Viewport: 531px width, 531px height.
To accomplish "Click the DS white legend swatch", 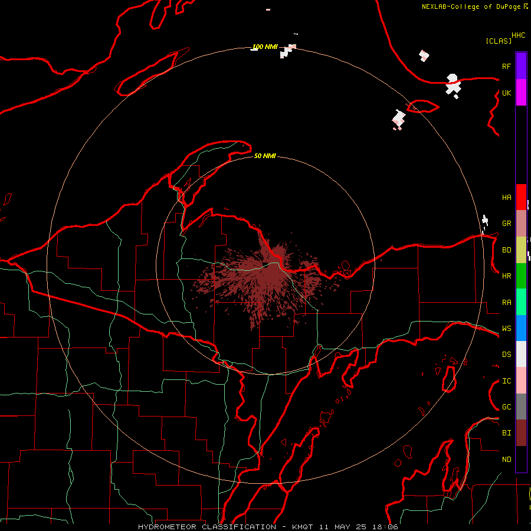I will pyautogui.click(x=521, y=354).
